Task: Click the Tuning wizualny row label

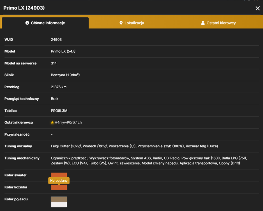Action: (x=18, y=146)
